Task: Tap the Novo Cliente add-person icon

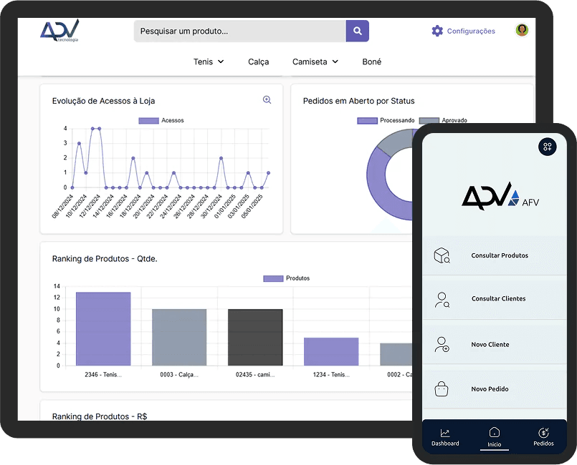Action: [442, 344]
